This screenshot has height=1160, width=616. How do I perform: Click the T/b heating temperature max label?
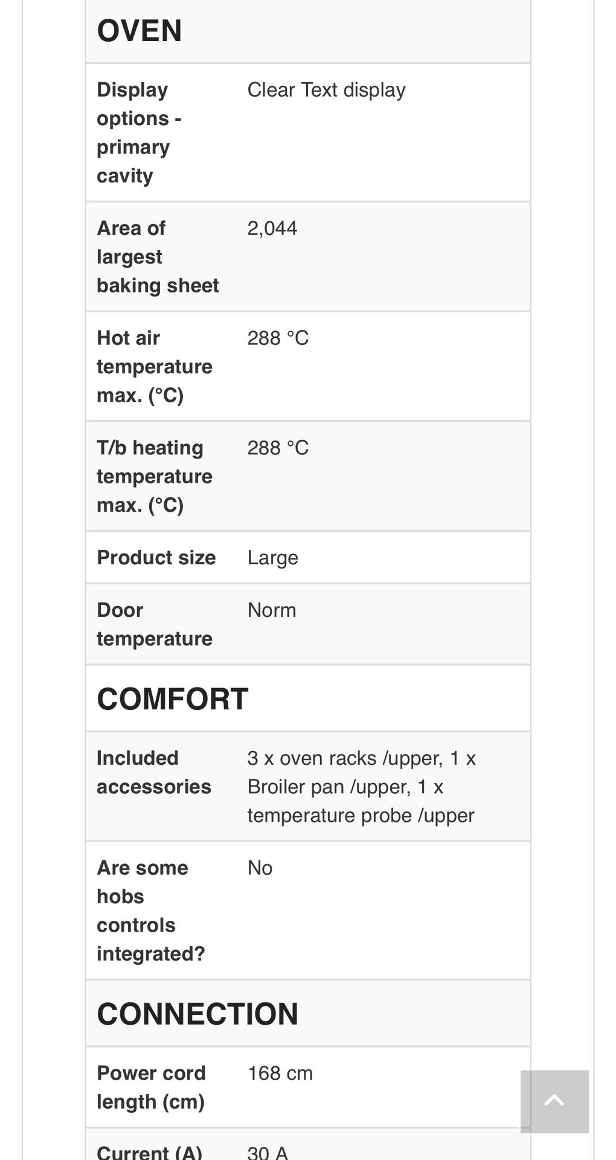tap(154, 477)
